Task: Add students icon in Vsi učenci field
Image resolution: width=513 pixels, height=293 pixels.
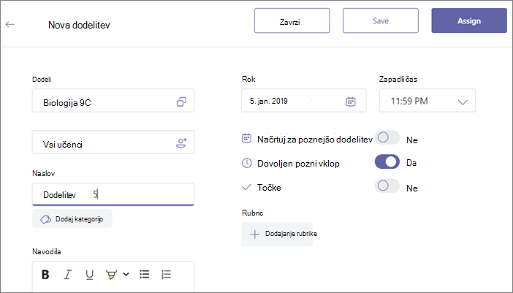Action: click(x=181, y=143)
